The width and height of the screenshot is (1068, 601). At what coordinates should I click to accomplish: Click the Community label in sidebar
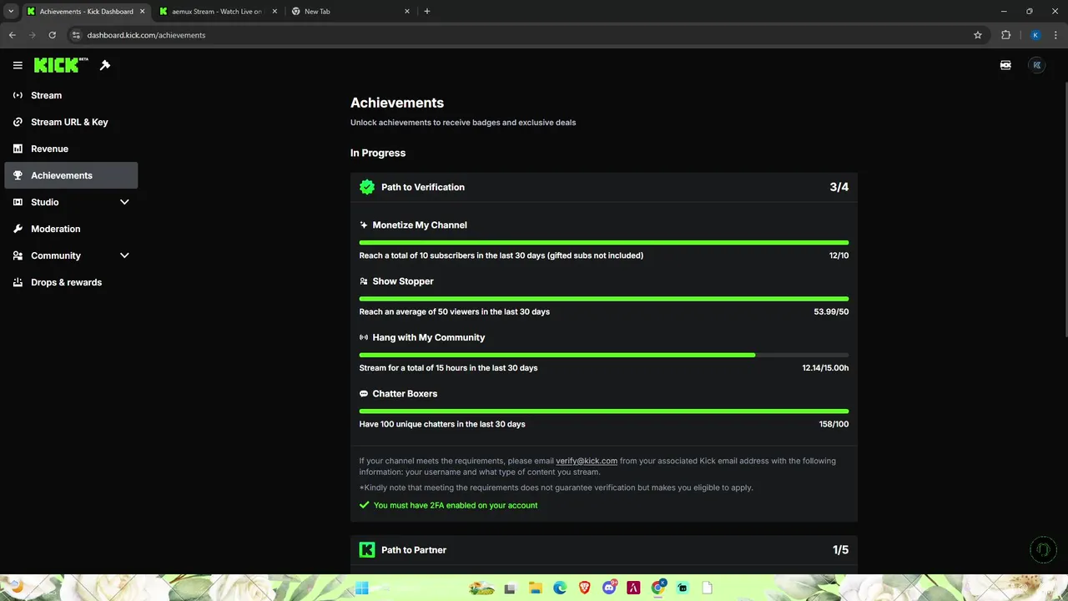point(56,255)
